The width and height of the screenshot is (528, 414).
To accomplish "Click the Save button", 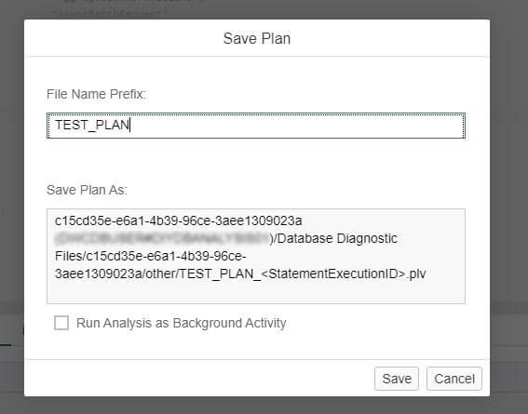I will click(397, 379).
